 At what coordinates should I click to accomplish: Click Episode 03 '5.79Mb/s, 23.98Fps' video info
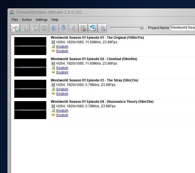(100, 85)
